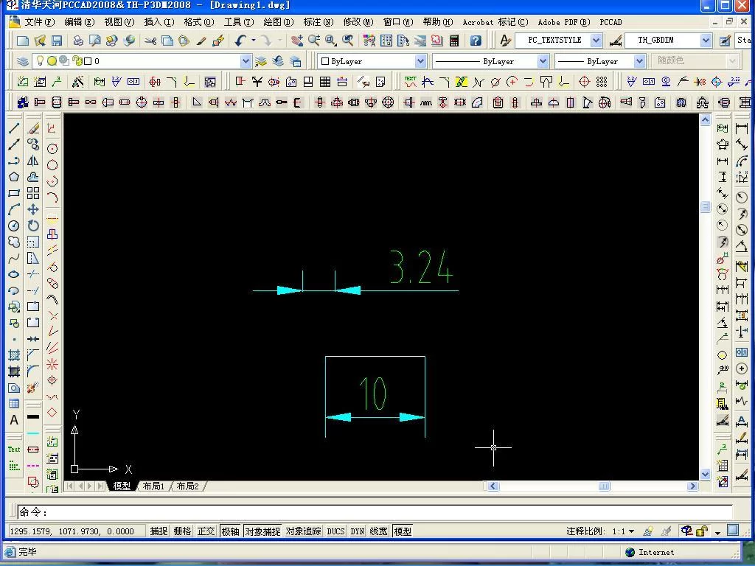Toggle DYN dynamic input
The height and width of the screenshot is (566, 755).
[358, 531]
